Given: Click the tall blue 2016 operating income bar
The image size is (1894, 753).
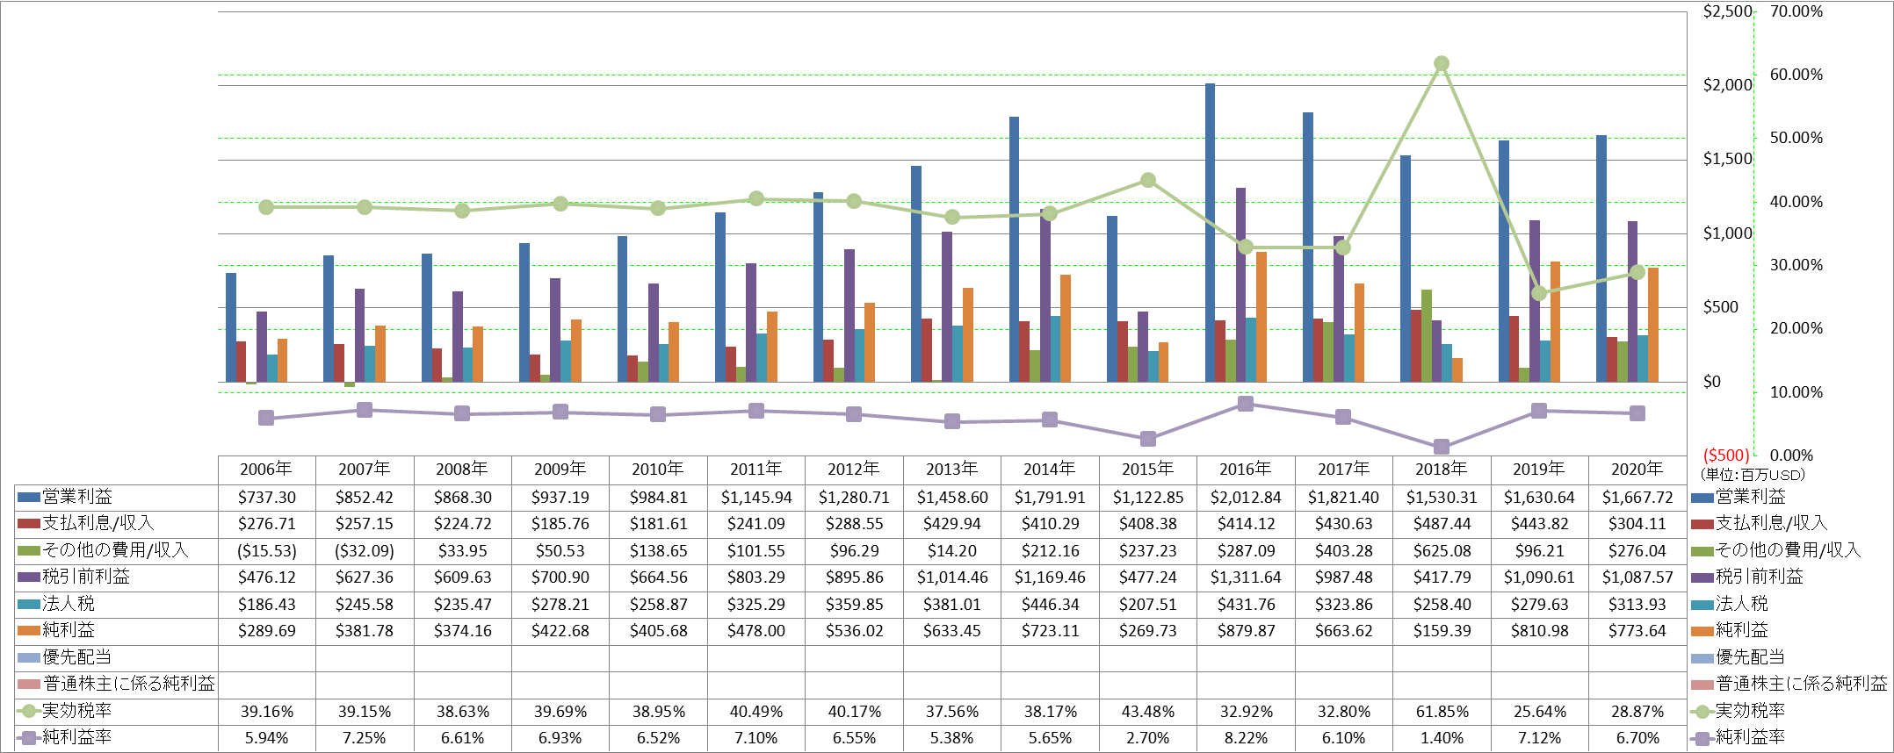Looking at the screenshot, I should [x=1210, y=233].
